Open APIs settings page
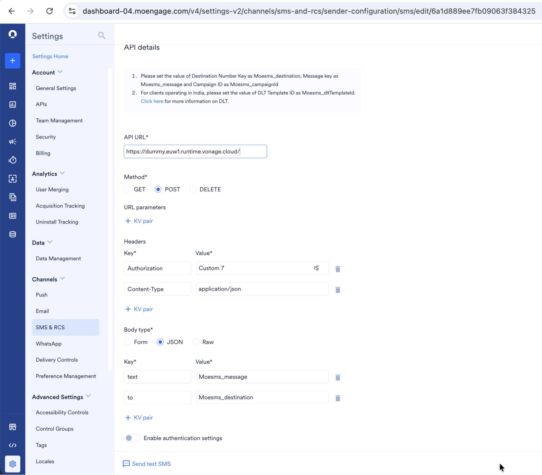 coord(41,104)
